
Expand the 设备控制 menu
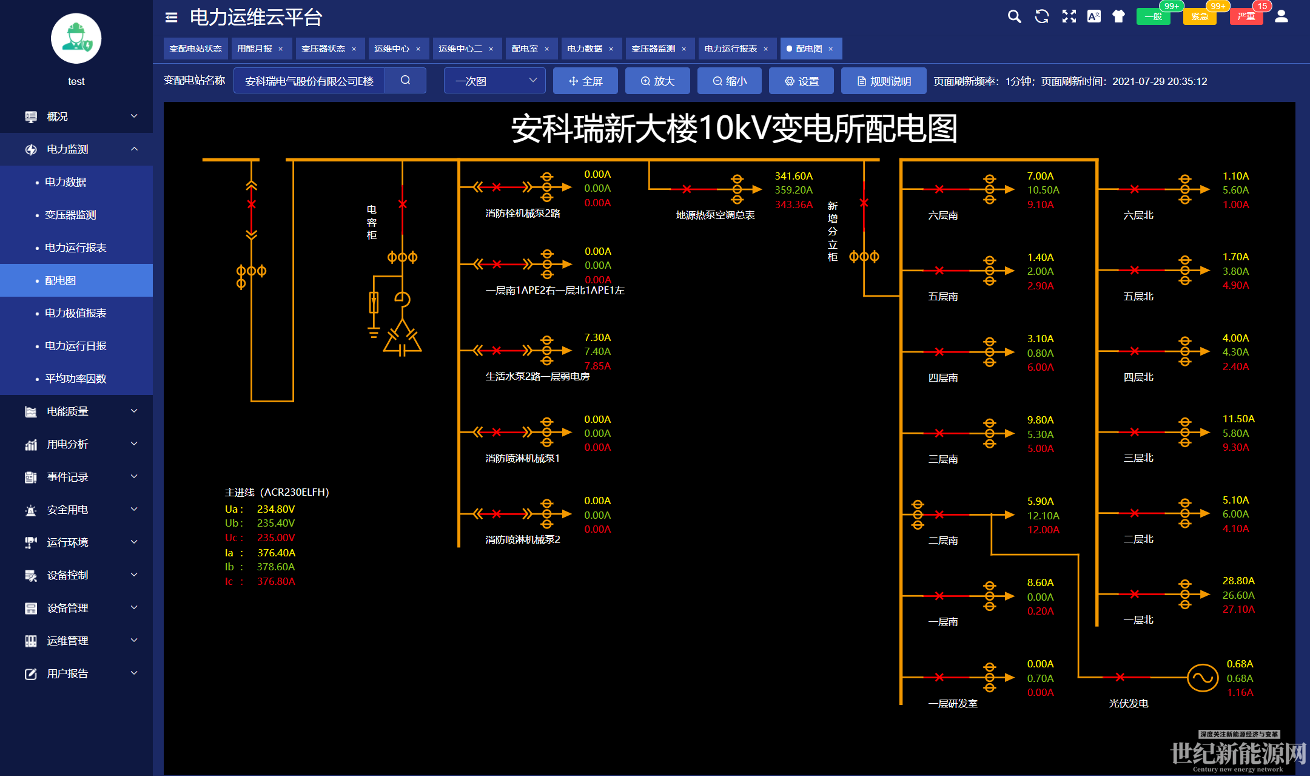(x=134, y=575)
